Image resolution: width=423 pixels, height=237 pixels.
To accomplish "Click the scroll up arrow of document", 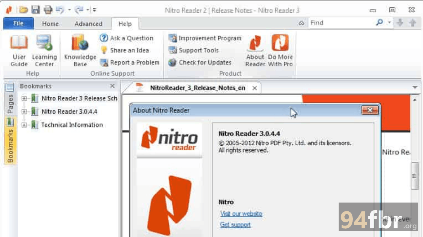I will pyautogui.click(x=415, y=100).
